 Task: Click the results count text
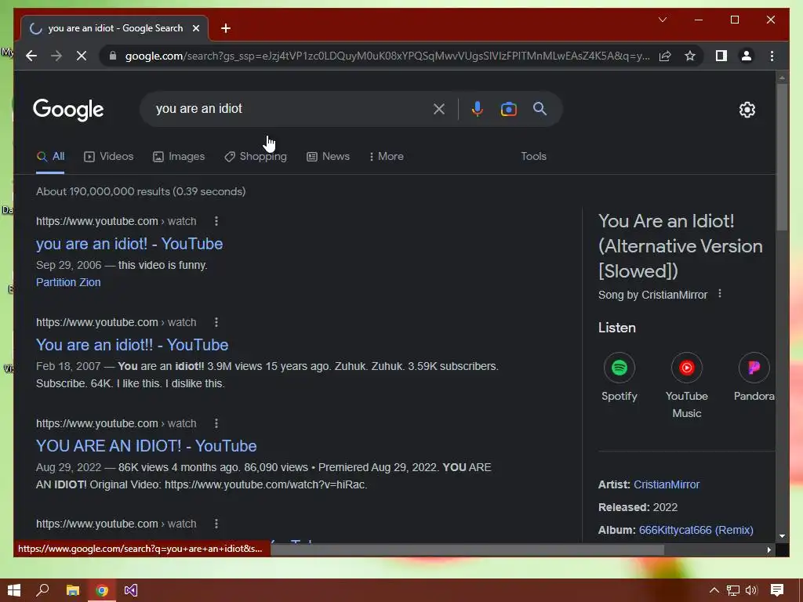click(x=141, y=191)
